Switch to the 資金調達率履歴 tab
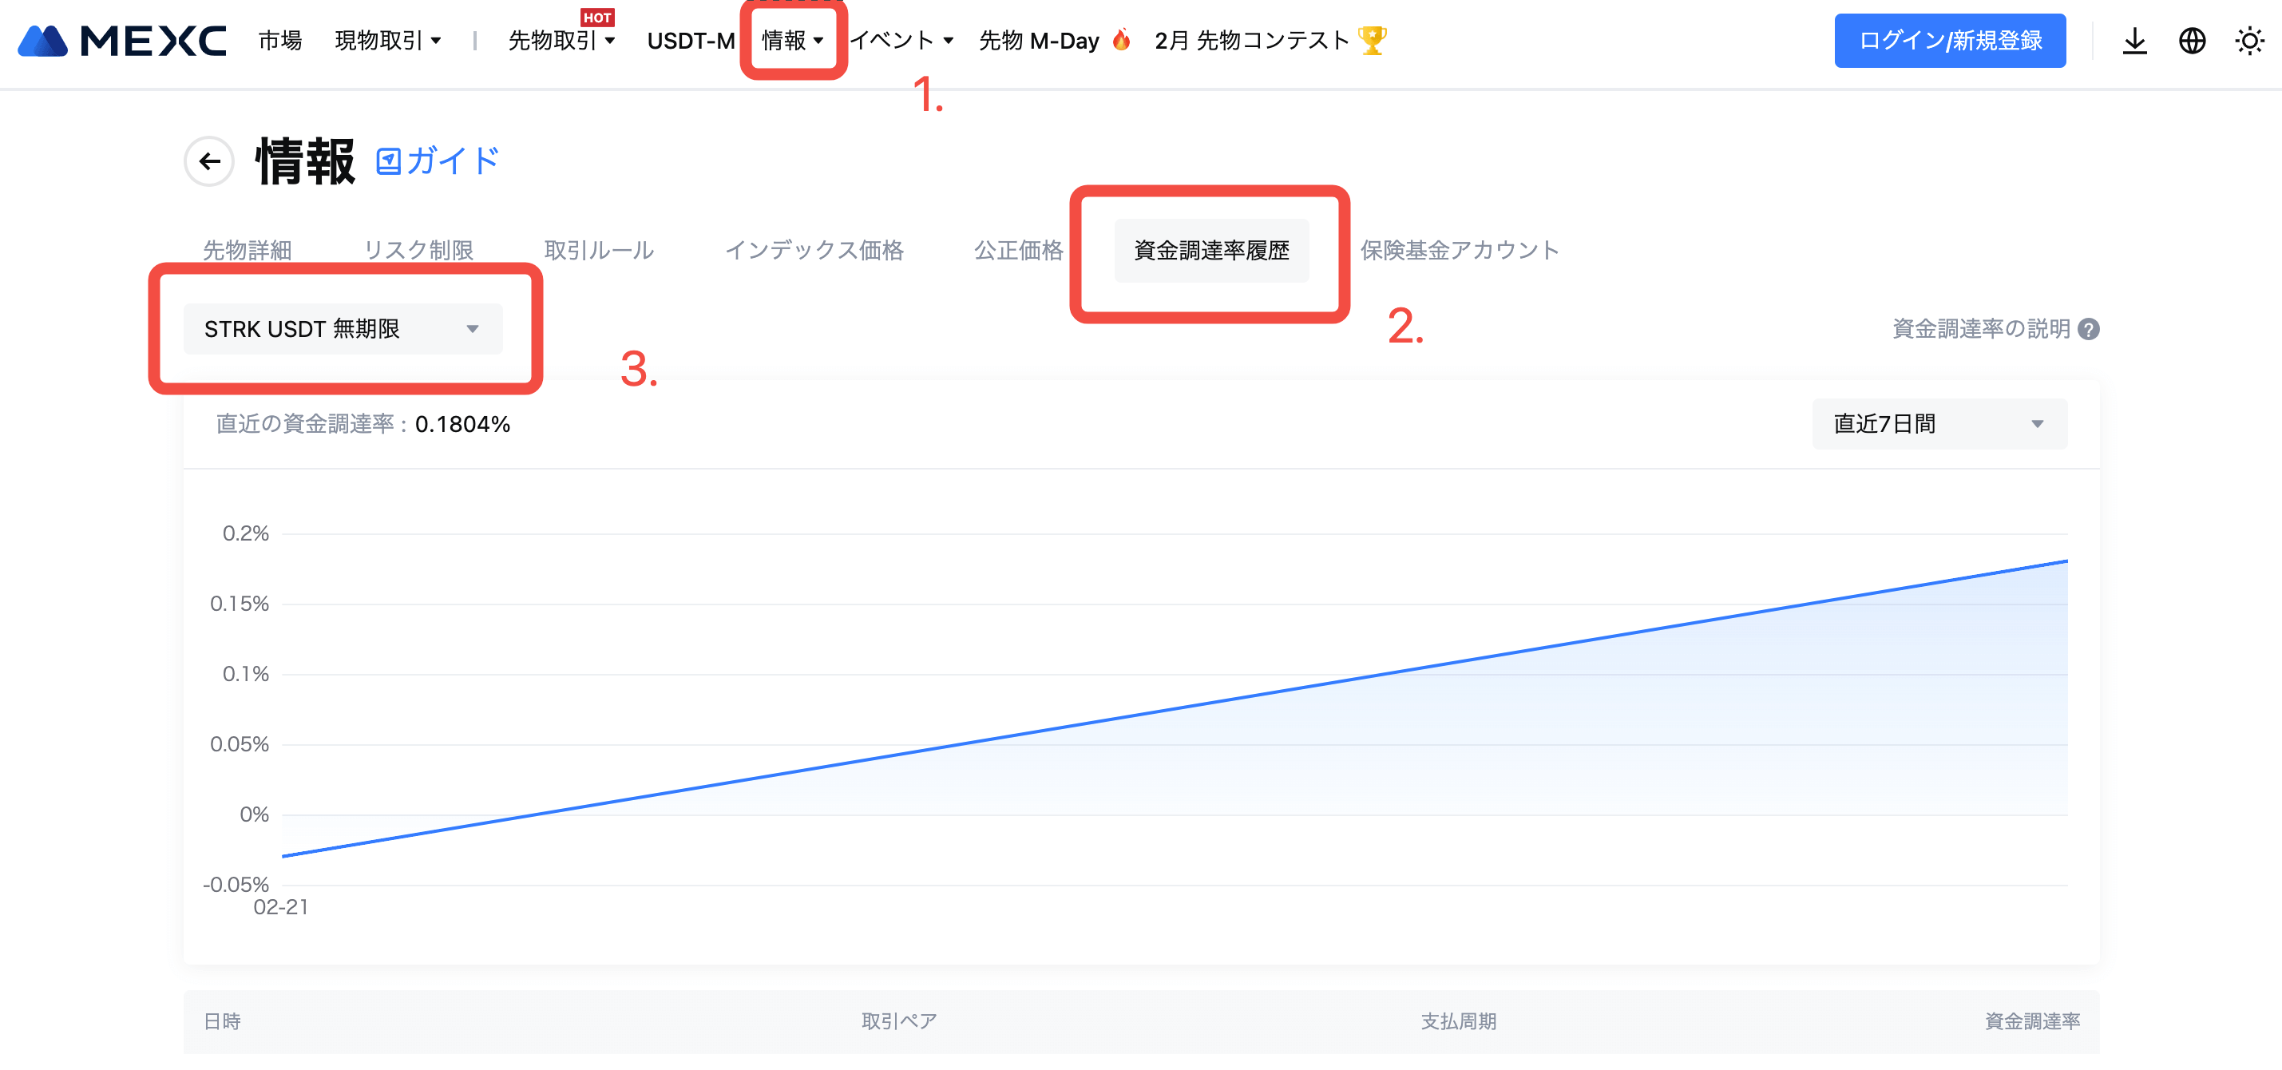2282x1070 pixels. pos(1211,251)
